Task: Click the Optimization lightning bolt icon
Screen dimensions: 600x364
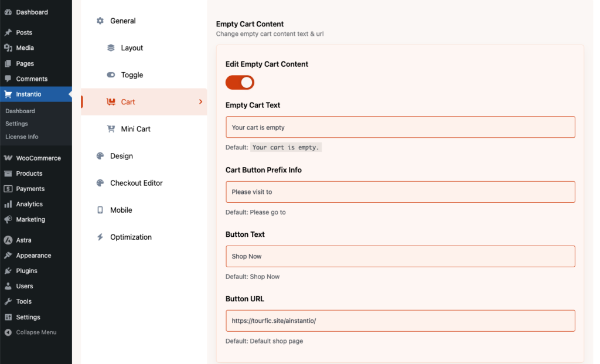Action: coord(100,237)
